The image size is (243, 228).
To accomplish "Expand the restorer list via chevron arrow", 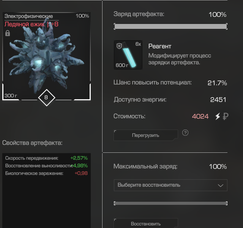I will tap(220, 185).
